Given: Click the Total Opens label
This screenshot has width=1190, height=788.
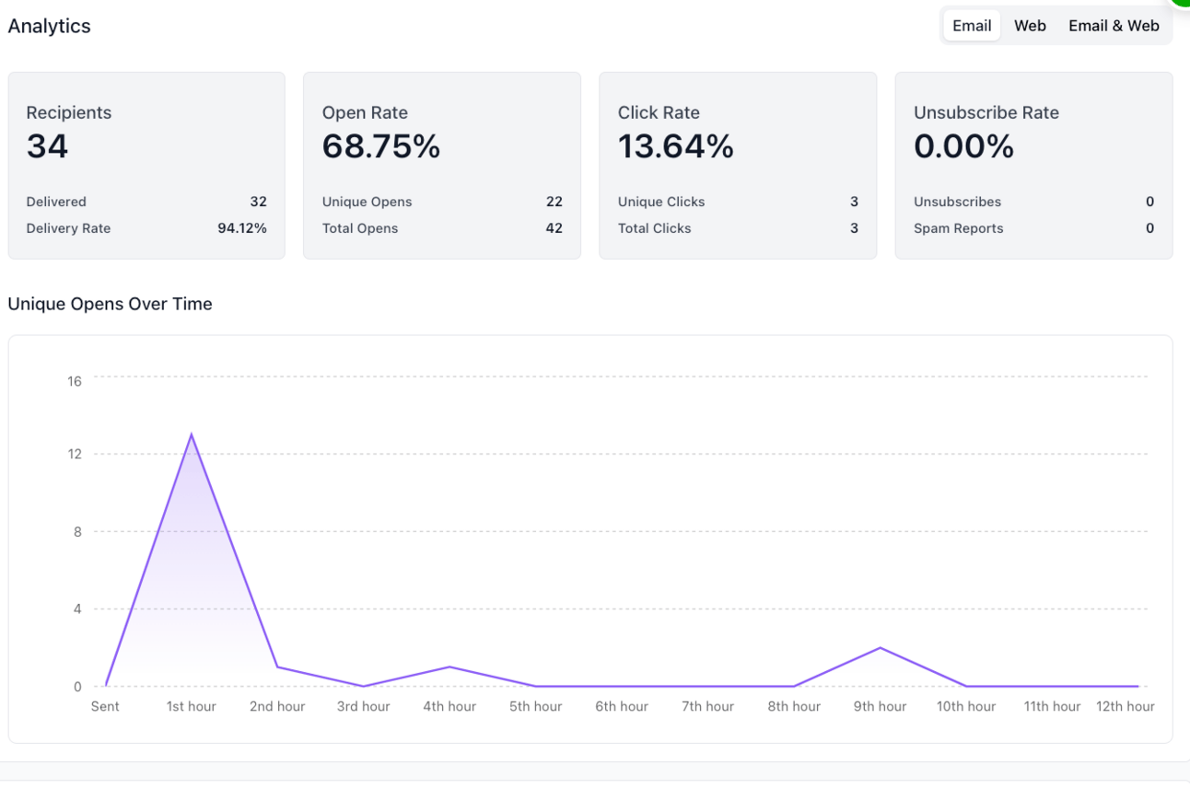Looking at the screenshot, I should 360,228.
